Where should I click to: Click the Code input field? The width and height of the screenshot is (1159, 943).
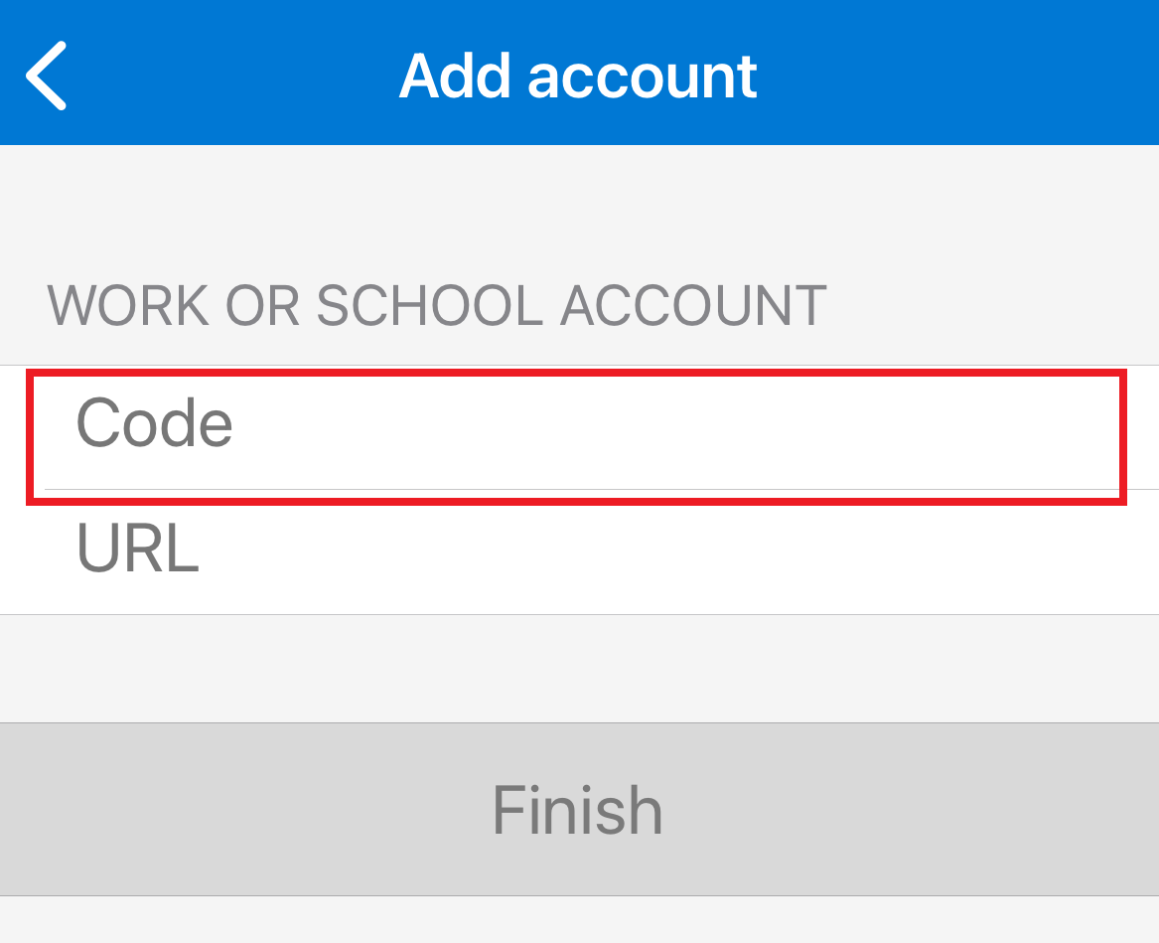click(x=576, y=427)
